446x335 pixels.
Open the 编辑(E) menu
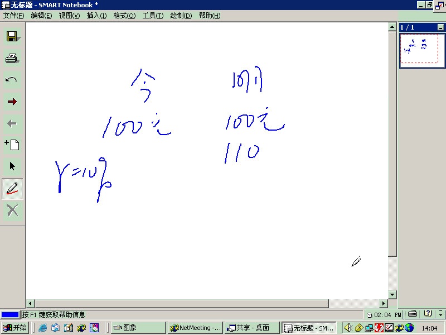(41, 16)
